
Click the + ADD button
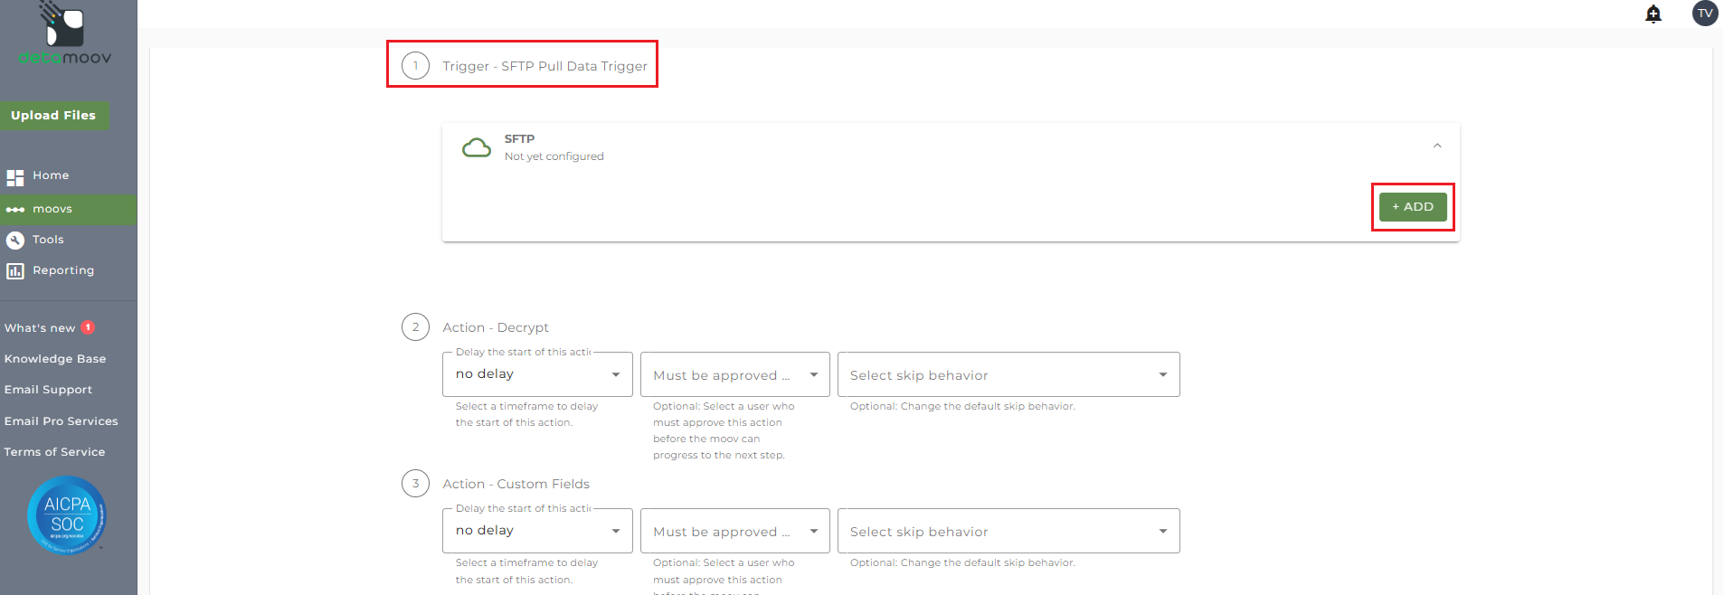tap(1413, 207)
